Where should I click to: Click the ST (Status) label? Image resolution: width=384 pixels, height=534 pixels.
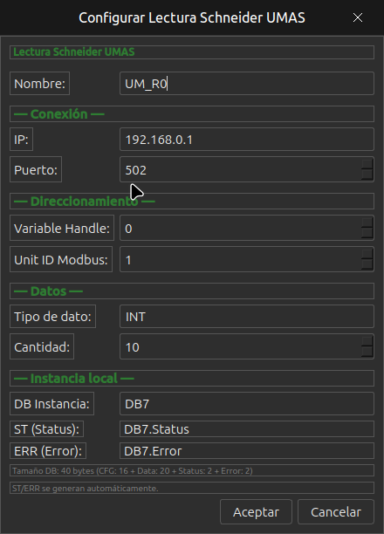click(46, 429)
